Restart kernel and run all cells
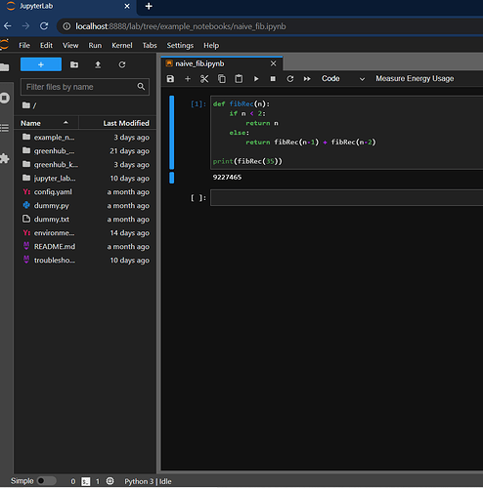 pyautogui.click(x=307, y=79)
